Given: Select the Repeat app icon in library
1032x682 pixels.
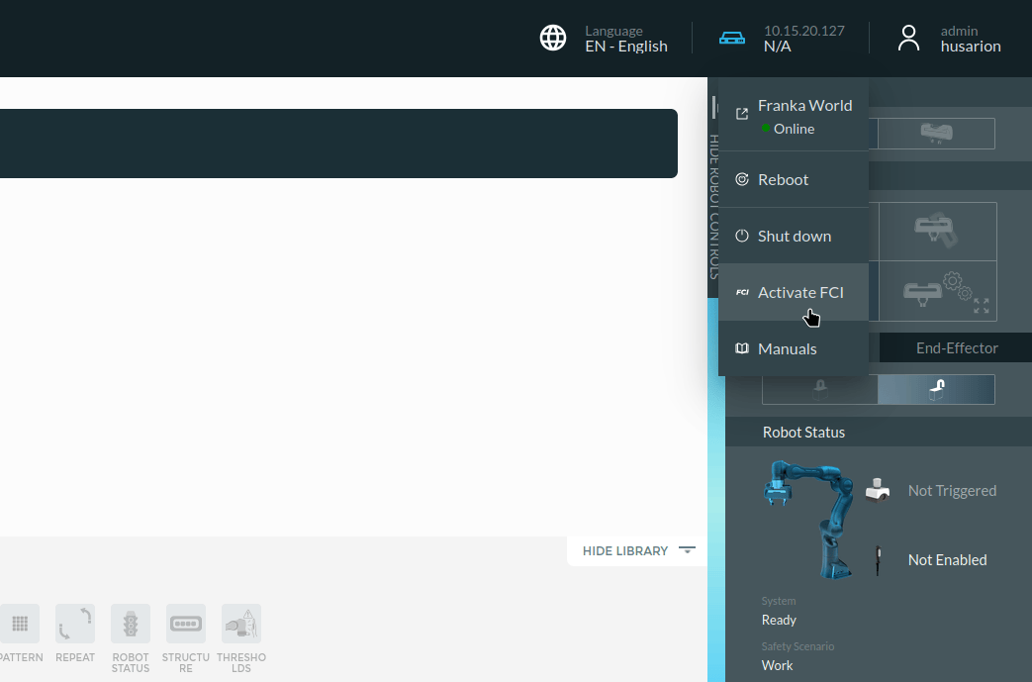Looking at the screenshot, I should [75, 624].
